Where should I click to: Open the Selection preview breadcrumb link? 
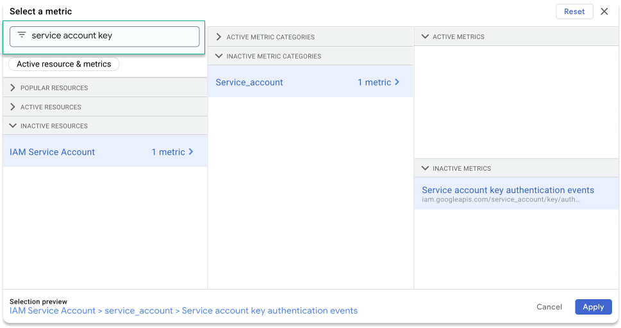tap(183, 311)
